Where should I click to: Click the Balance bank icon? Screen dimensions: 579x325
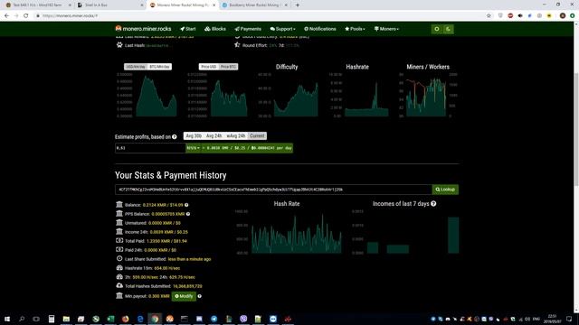(119, 205)
